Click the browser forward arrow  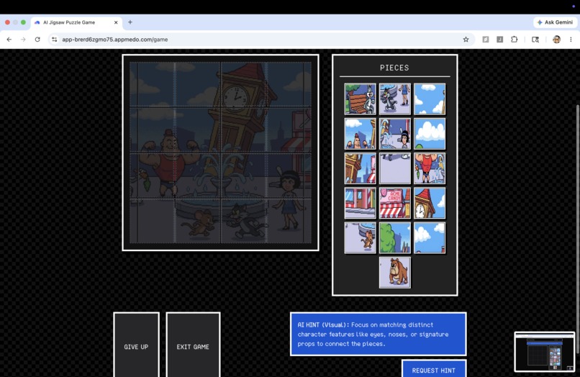coord(23,40)
